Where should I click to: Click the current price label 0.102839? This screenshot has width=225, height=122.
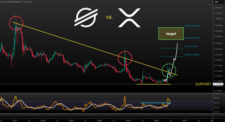point(218,84)
